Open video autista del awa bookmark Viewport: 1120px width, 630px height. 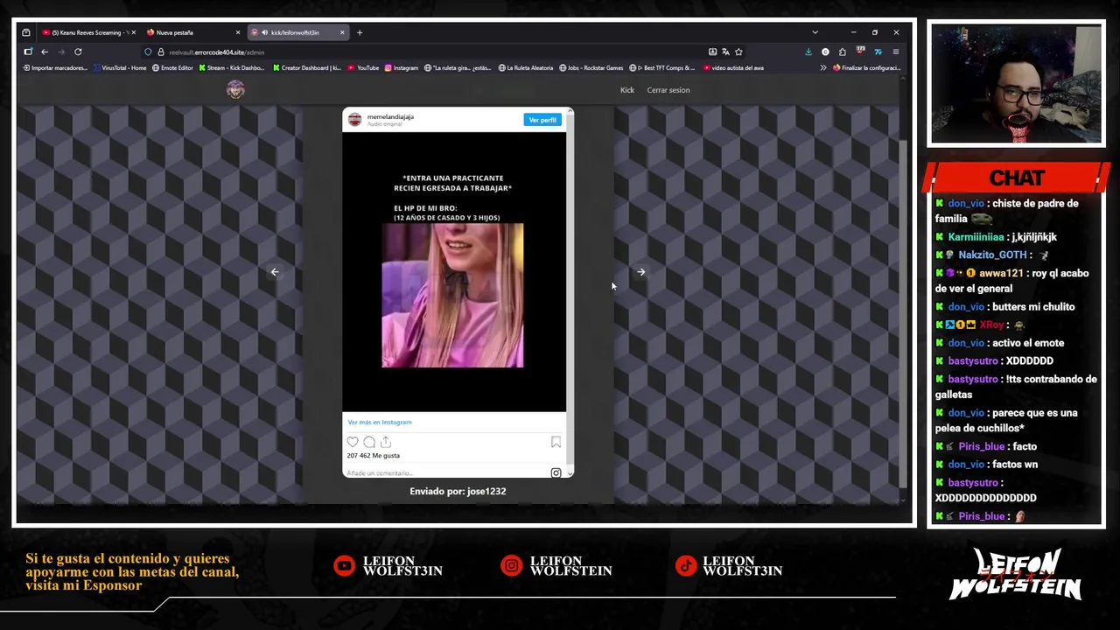click(x=733, y=67)
